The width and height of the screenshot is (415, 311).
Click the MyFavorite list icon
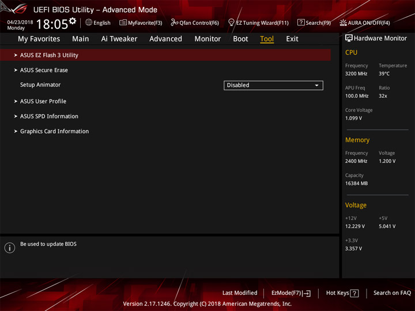pyautogui.click(x=123, y=22)
